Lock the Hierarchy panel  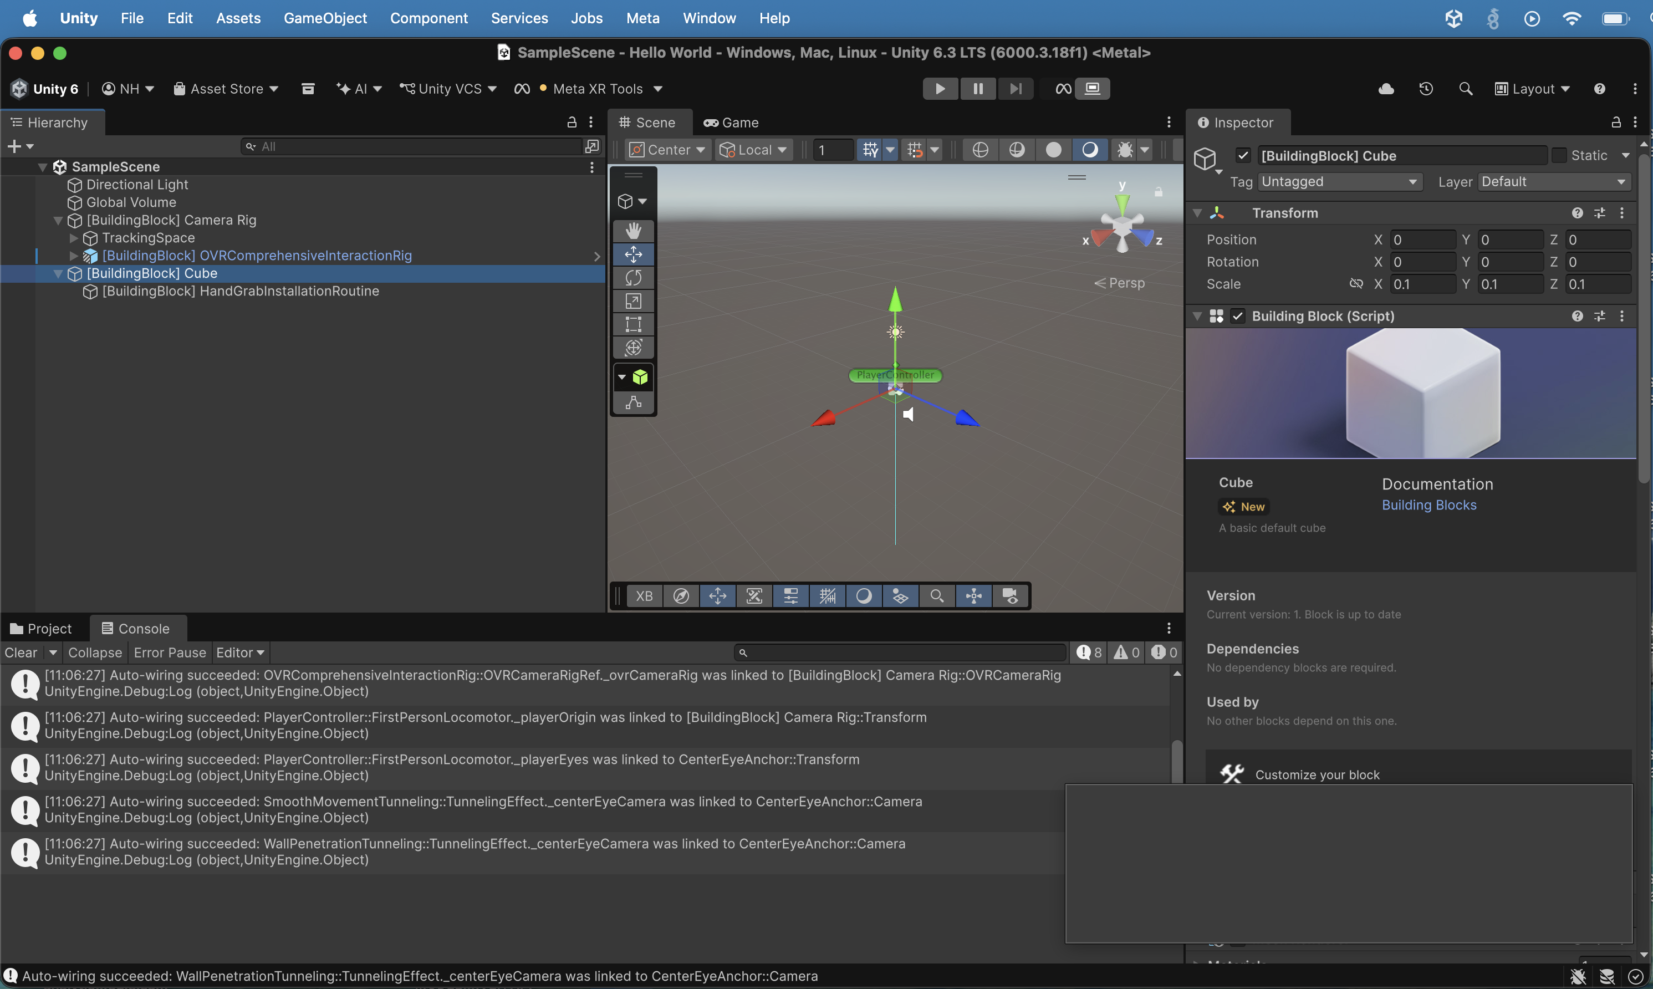pos(572,122)
